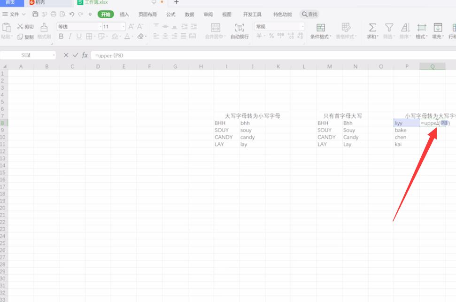This screenshot has width=456, height=302.
Task: Toggle left horizontal alignment
Action: click(x=156, y=36)
